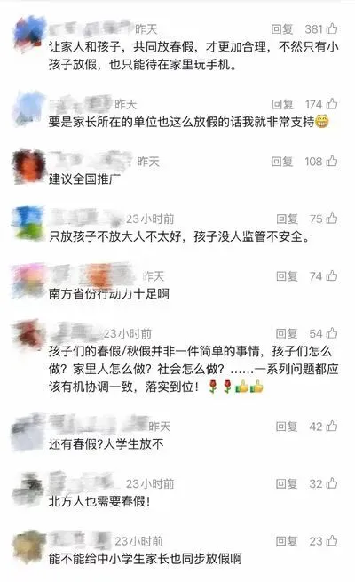The height and width of the screenshot is (582, 355).
Task: Thumbs-up the 北方人也需要春假 comment
Action: point(332,483)
